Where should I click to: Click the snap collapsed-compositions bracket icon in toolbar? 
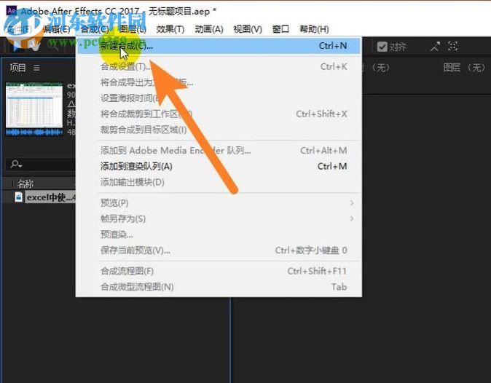[x=453, y=47]
